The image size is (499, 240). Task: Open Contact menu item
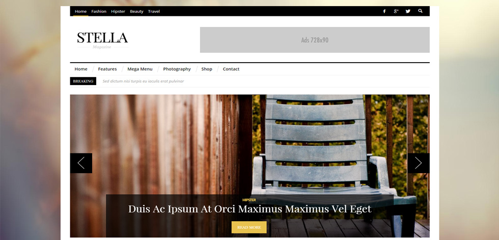click(231, 69)
